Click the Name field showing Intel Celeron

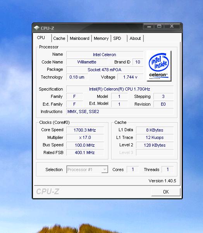105,55
